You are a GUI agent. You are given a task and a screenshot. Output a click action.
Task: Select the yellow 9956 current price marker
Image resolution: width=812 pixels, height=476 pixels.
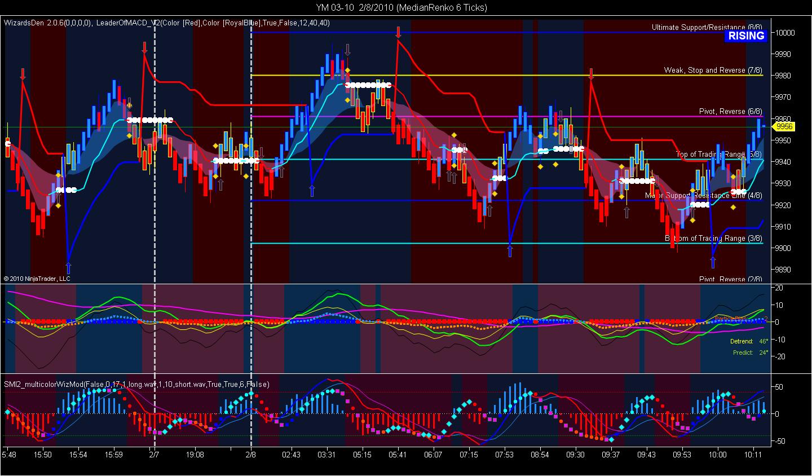click(784, 127)
